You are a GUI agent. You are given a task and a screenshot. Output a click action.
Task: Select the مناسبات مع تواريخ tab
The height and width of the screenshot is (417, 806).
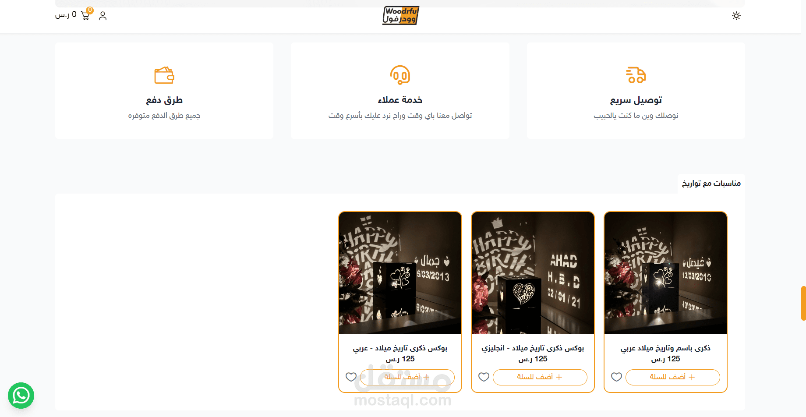click(711, 184)
